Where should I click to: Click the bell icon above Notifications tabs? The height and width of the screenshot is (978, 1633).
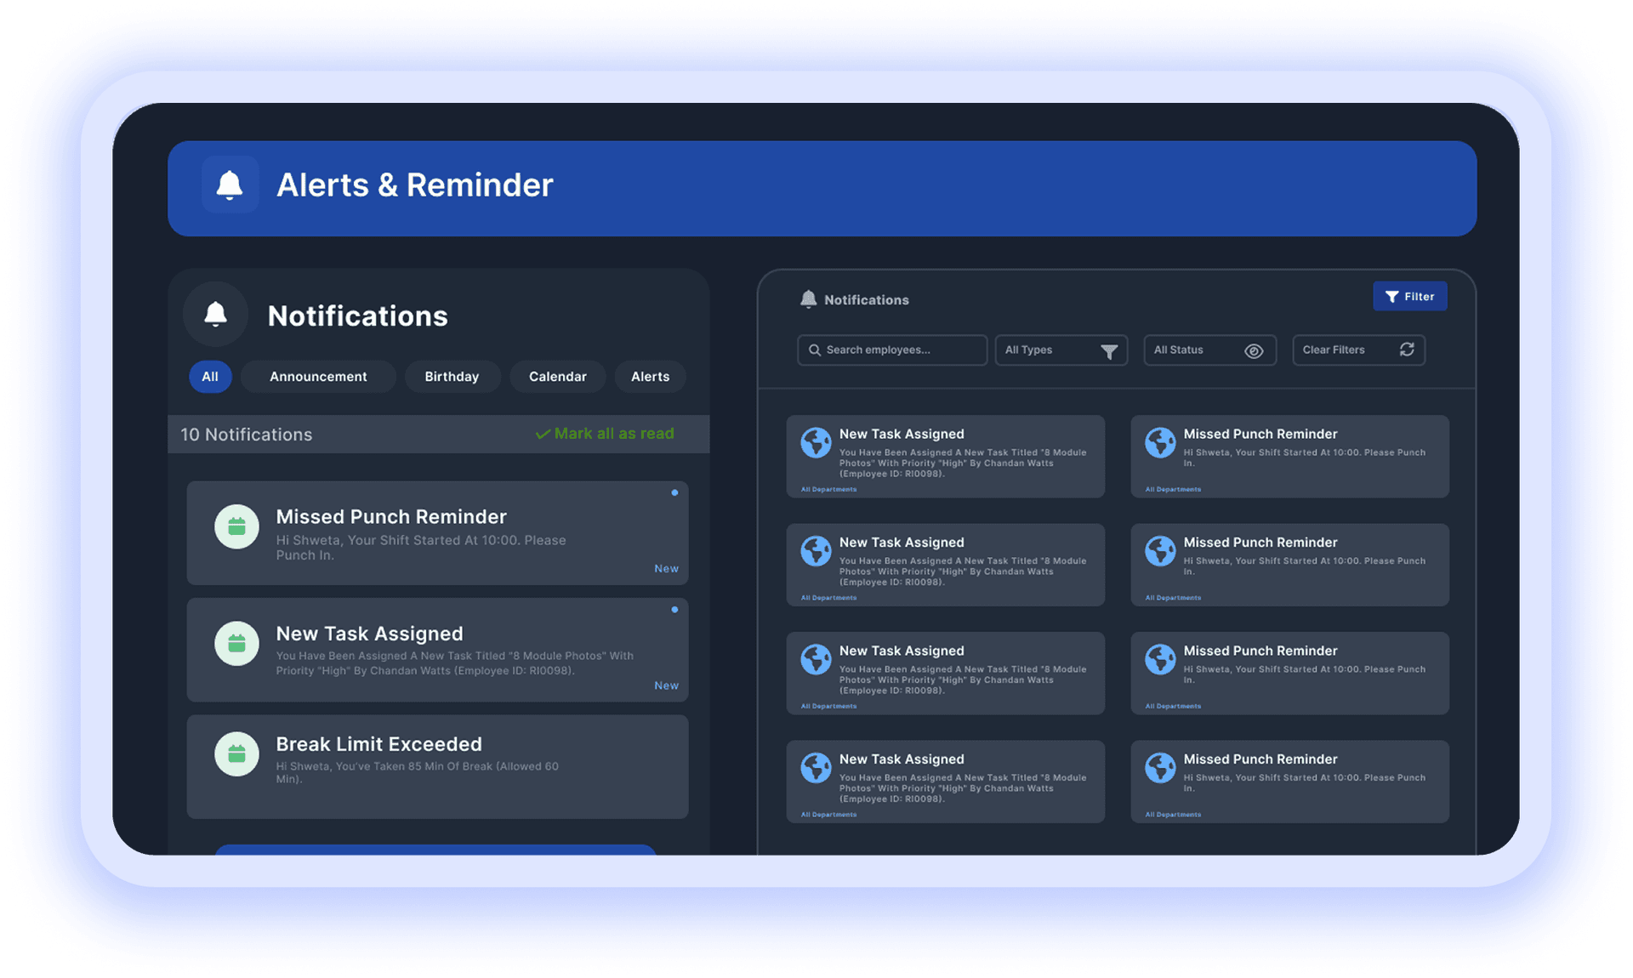(x=214, y=314)
